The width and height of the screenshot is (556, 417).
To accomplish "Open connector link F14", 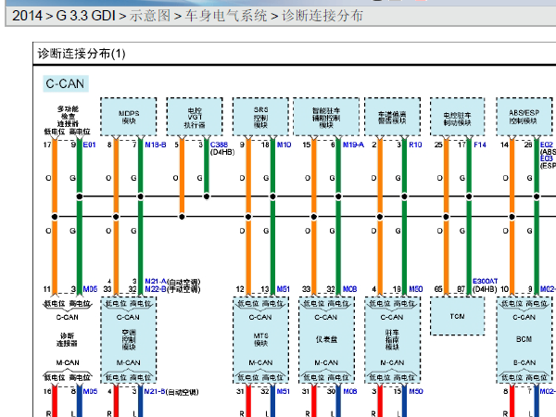I will pyautogui.click(x=480, y=145).
